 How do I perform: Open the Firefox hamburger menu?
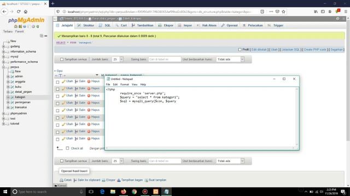[x=346, y=11]
